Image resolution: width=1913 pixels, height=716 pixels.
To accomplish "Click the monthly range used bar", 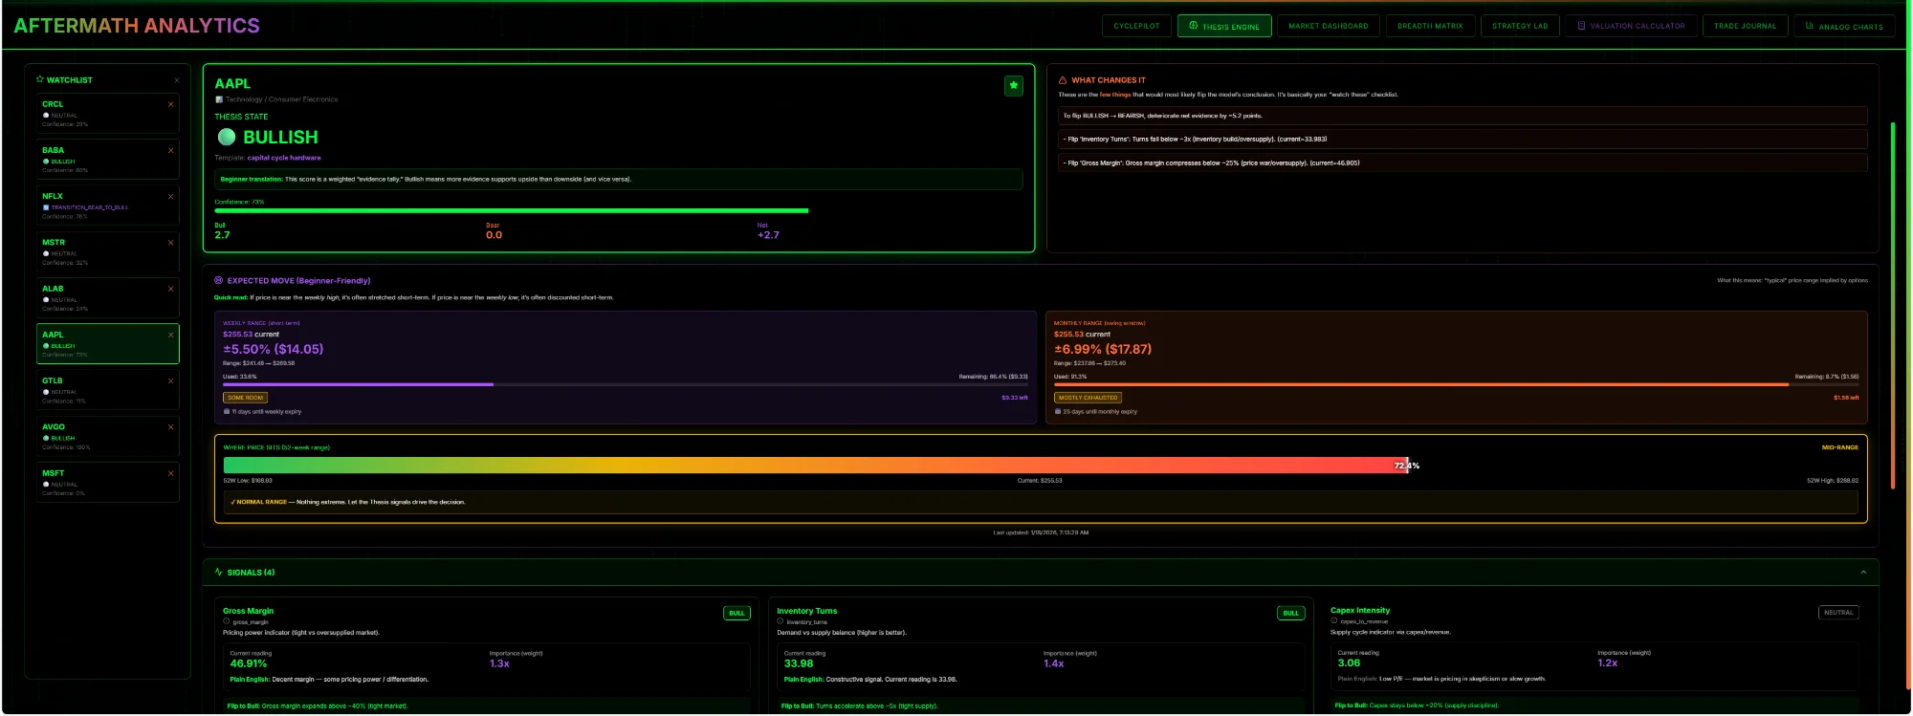I will tap(1456, 384).
